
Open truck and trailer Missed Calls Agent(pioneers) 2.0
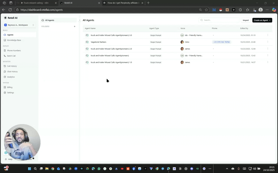pyautogui.click(x=111, y=49)
